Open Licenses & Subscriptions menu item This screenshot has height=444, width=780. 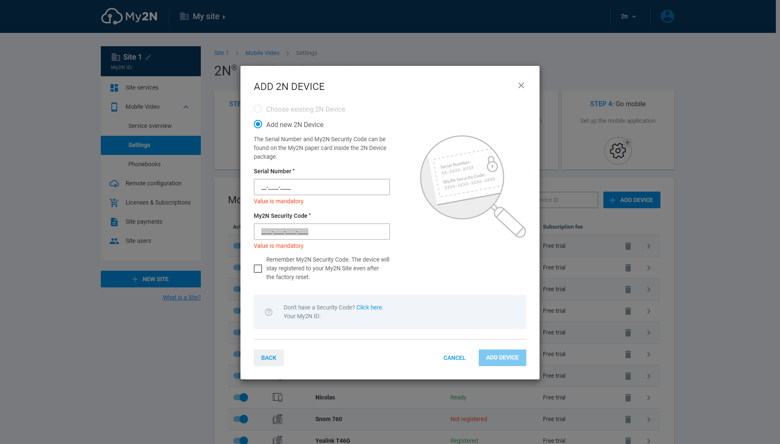click(x=158, y=202)
